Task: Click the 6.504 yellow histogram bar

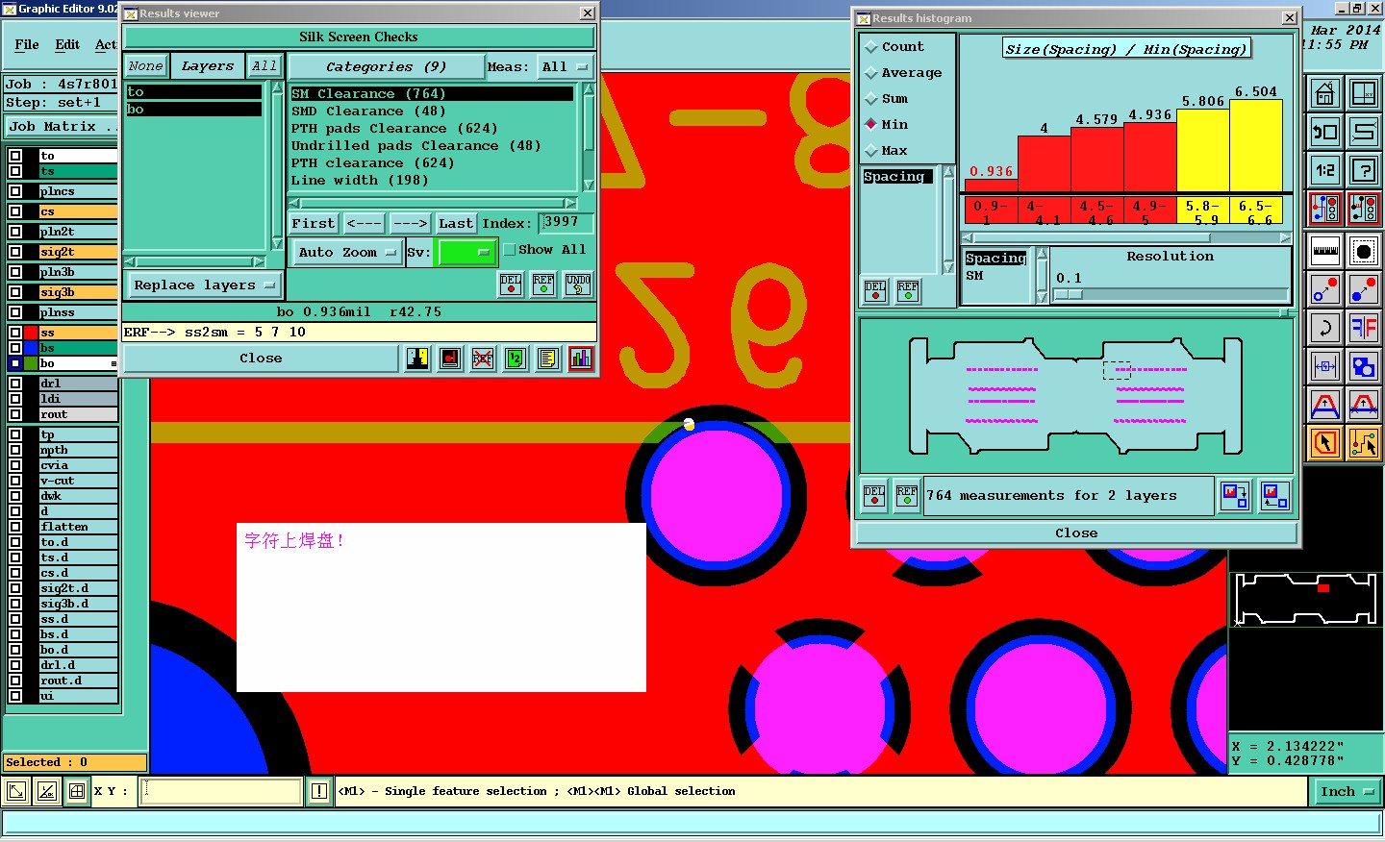Action: [1255, 145]
